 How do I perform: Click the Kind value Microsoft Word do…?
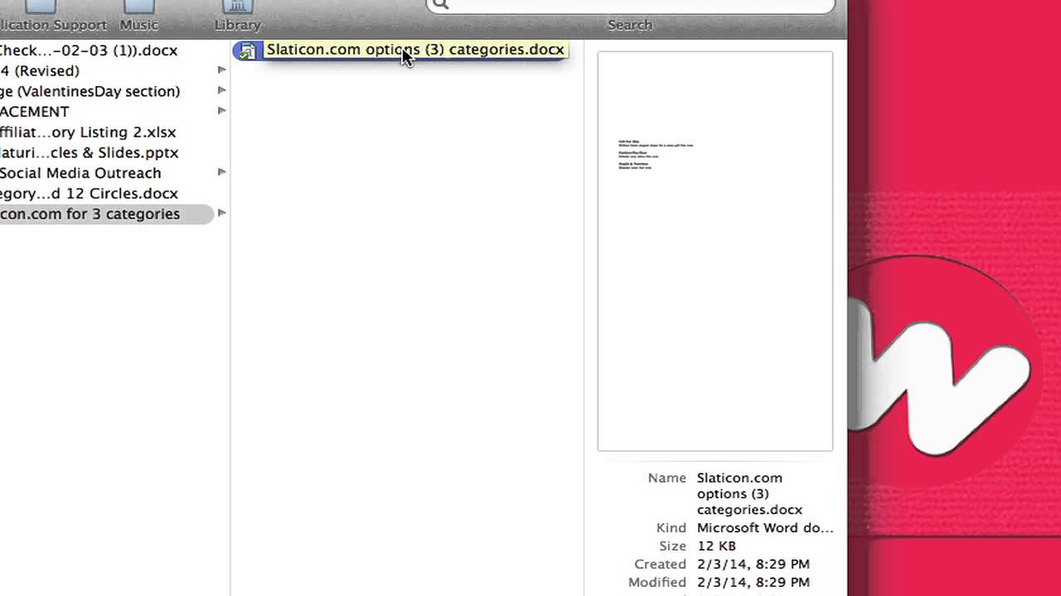pyautogui.click(x=765, y=528)
